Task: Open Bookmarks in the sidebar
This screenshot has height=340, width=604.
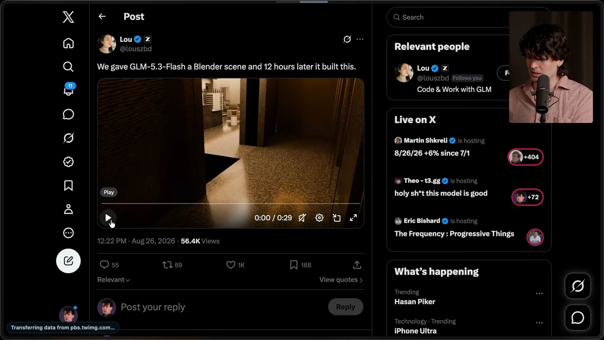Action: pos(68,185)
